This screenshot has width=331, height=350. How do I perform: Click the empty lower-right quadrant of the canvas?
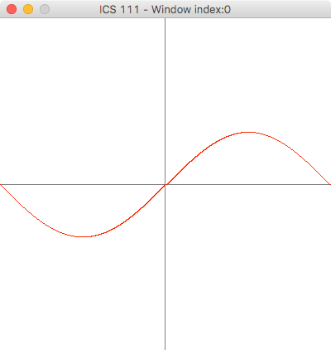click(x=248, y=267)
